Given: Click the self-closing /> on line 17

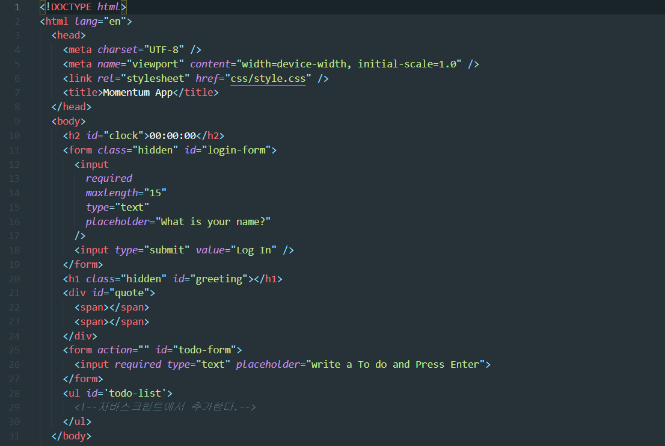Looking at the screenshot, I should point(80,236).
